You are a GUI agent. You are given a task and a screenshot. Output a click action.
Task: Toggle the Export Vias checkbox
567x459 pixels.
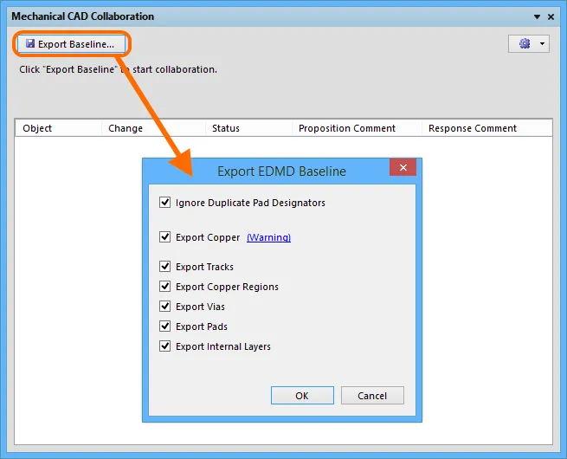coord(164,307)
